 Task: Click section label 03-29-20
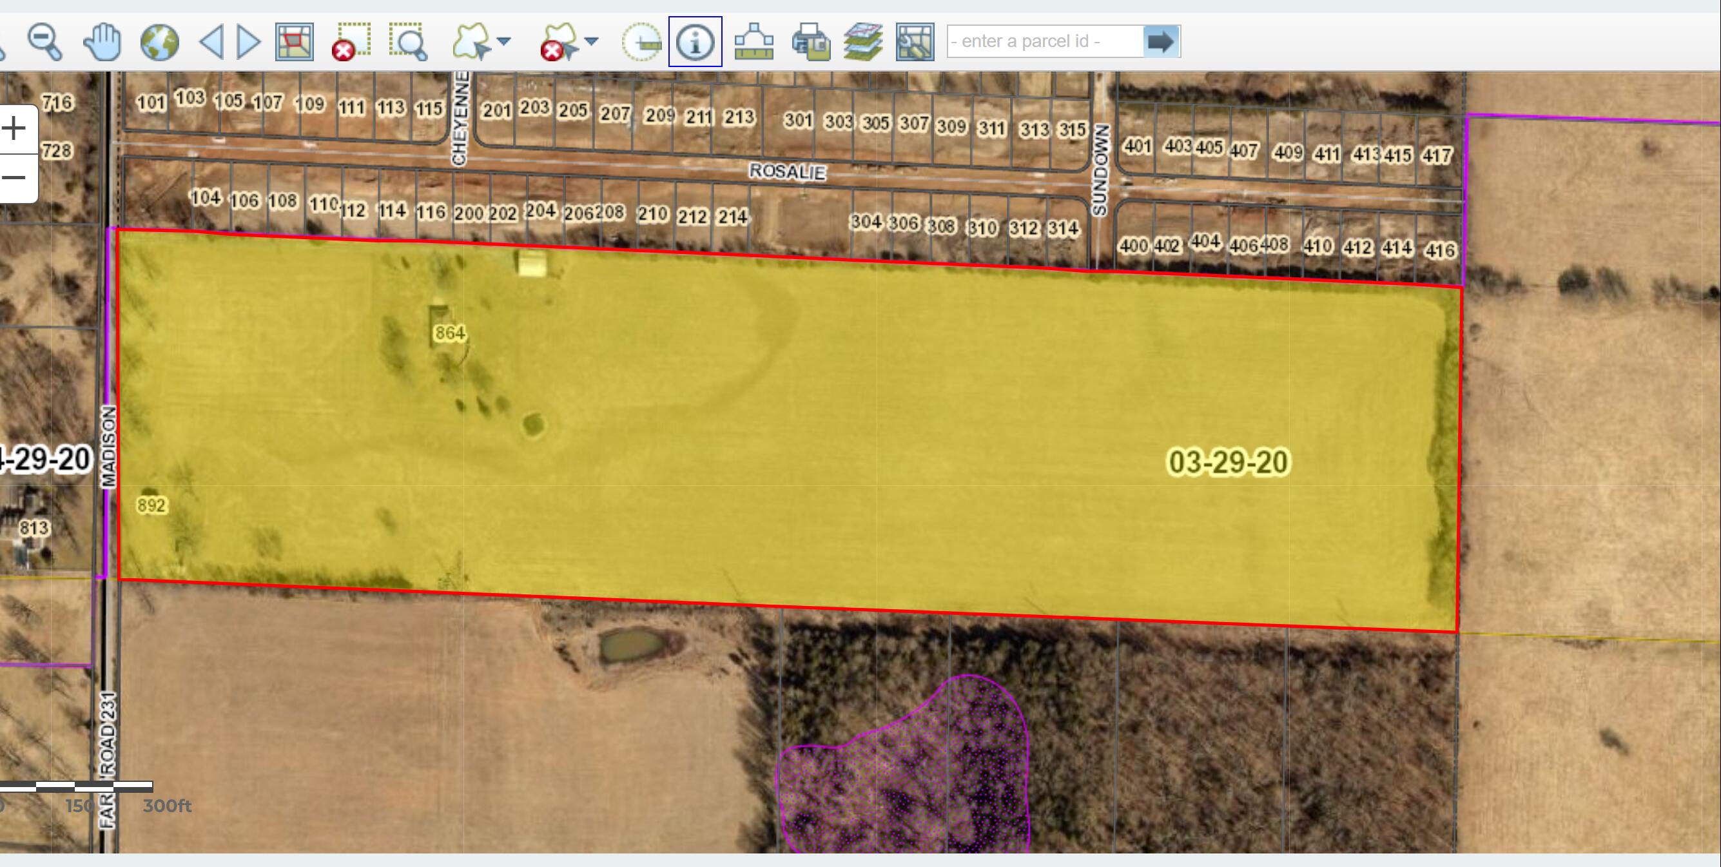[1228, 462]
